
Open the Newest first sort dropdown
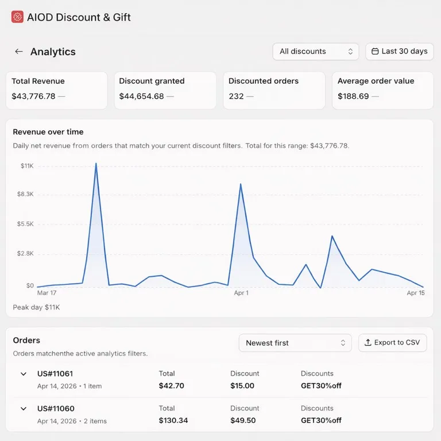[295, 343]
